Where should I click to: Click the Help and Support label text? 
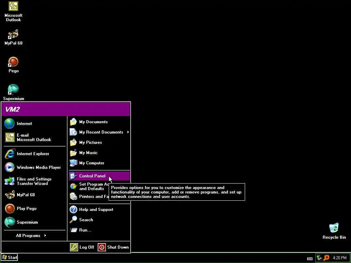pos(96,210)
